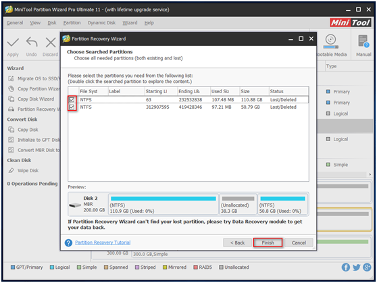
Task: Click the Apply checkmark icon
Action: (x=13, y=43)
